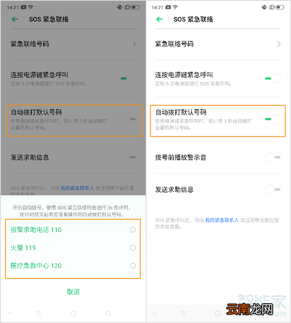
Task: Tap picture notification icon in right status bar
Action: (x=168, y=7)
